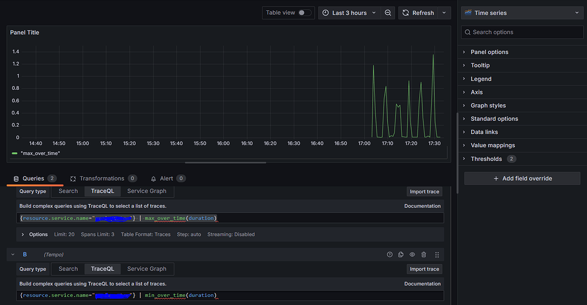587x305 pixels.
Task: Click the Refresh dashboard button
Action: coord(418,13)
